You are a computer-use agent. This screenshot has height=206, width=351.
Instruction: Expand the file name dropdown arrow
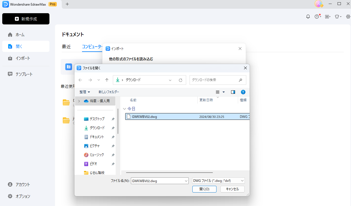186,181
